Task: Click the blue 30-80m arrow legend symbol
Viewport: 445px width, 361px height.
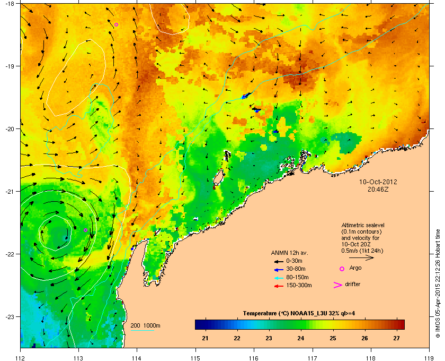Action: click(x=279, y=269)
